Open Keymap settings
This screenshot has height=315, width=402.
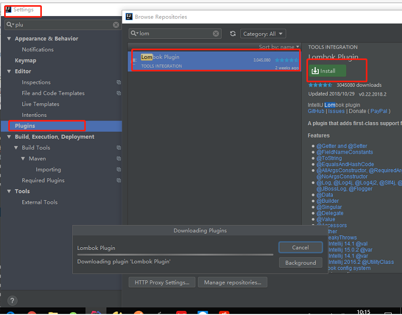tap(25, 61)
